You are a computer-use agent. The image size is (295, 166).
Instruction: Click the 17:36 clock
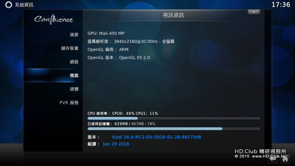click(281, 5)
